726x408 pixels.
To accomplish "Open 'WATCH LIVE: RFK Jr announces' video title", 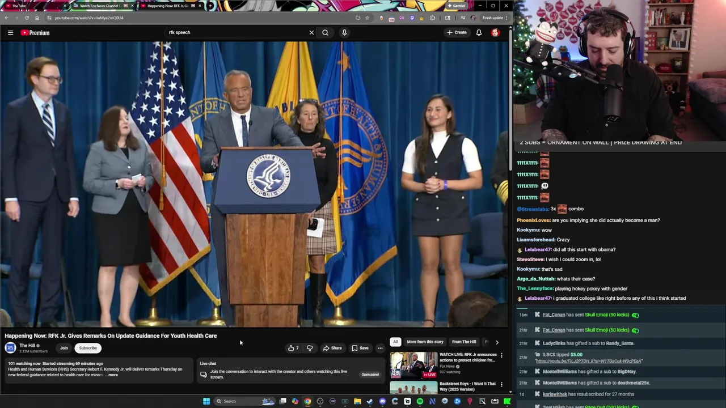I will [468, 358].
